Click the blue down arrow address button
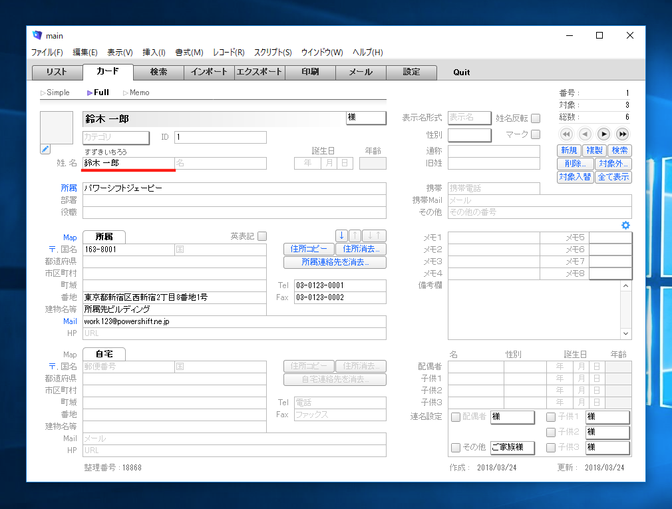Screen dimensions: 672x509 pos(341,236)
